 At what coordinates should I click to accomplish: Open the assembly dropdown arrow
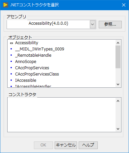pyautogui.click(x=92, y=24)
